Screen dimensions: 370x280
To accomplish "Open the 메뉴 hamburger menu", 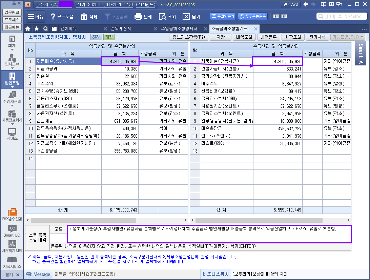I will 36,17.
